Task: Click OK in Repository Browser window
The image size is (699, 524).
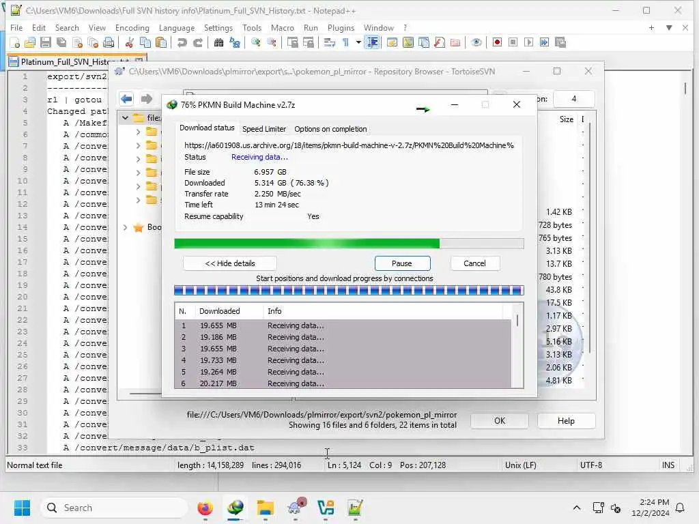Action: pyautogui.click(x=500, y=420)
